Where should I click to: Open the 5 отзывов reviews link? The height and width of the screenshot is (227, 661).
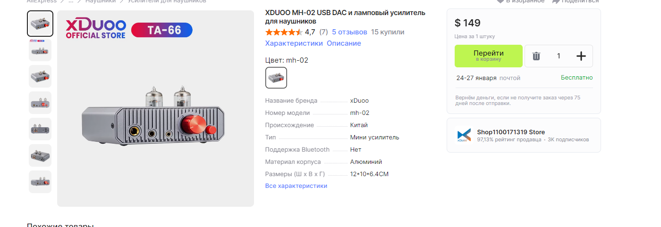349,32
